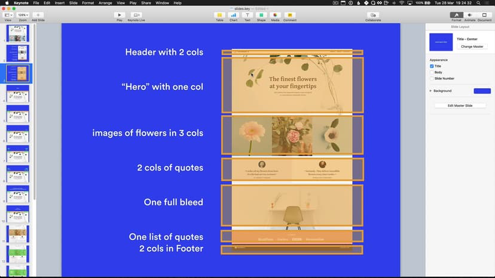Open the View options dropdown
The height and width of the screenshot is (278, 495).
click(8, 14)
